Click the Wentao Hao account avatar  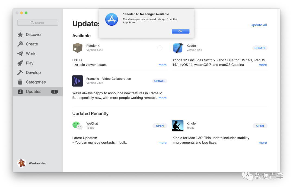[x=22, y=163]
